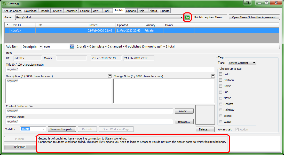The image size is (284, 155).
Task: Click the search text field containing more
Action: 56,47
